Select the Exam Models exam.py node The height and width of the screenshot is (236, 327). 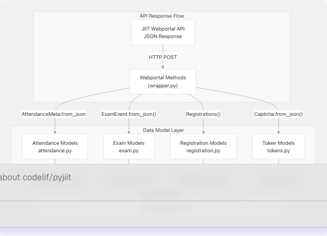[129, 147]
